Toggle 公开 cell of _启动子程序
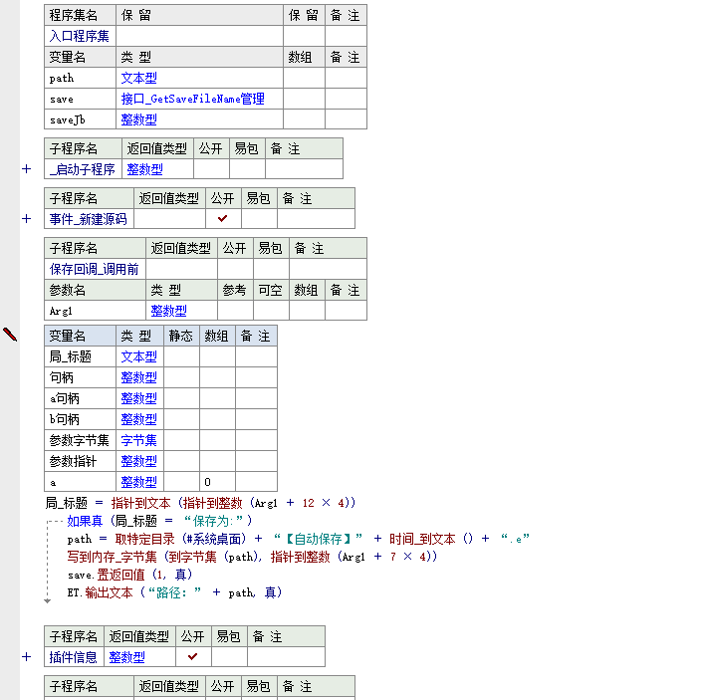This screenshot has height=700, width=705. click(x=211, y=169)
